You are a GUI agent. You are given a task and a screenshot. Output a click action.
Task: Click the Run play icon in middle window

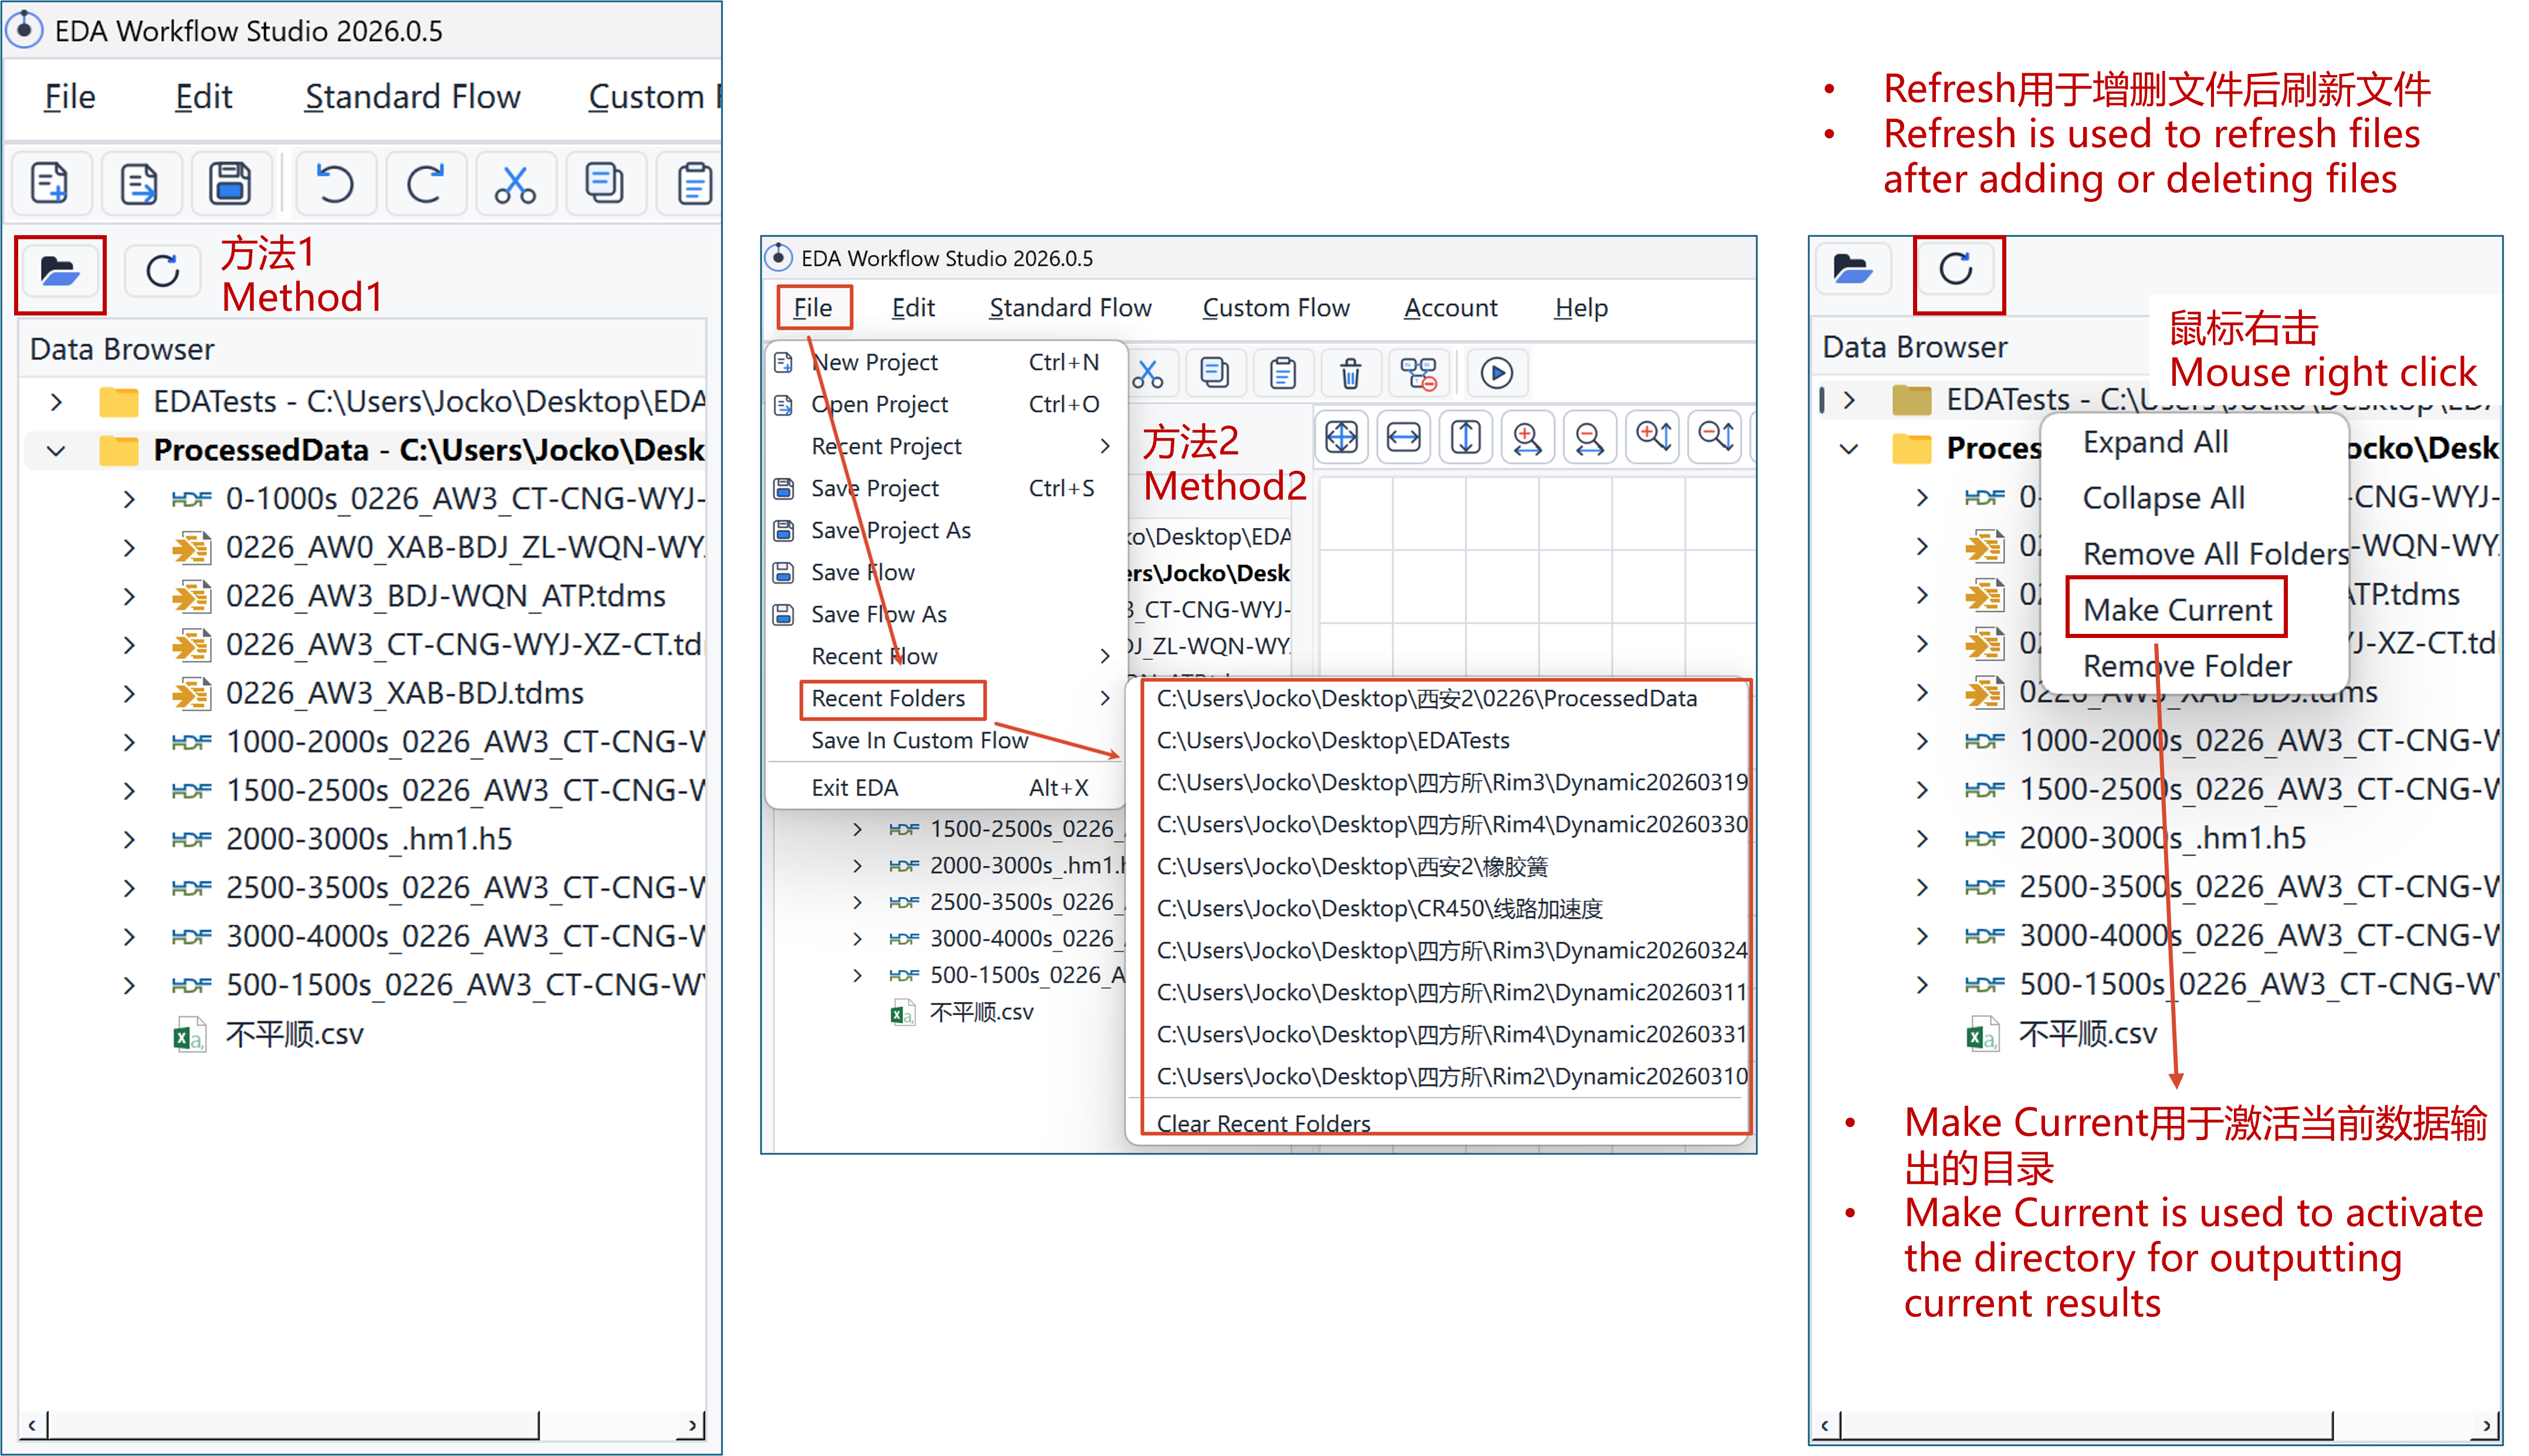click(1497, 374)
